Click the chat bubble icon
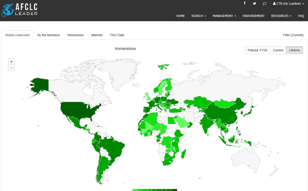 point(264,3)
